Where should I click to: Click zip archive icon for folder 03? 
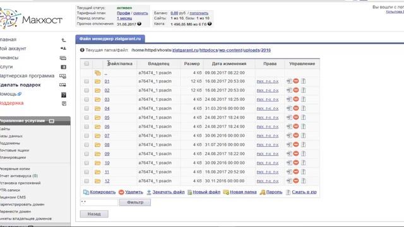coord(303,100)
